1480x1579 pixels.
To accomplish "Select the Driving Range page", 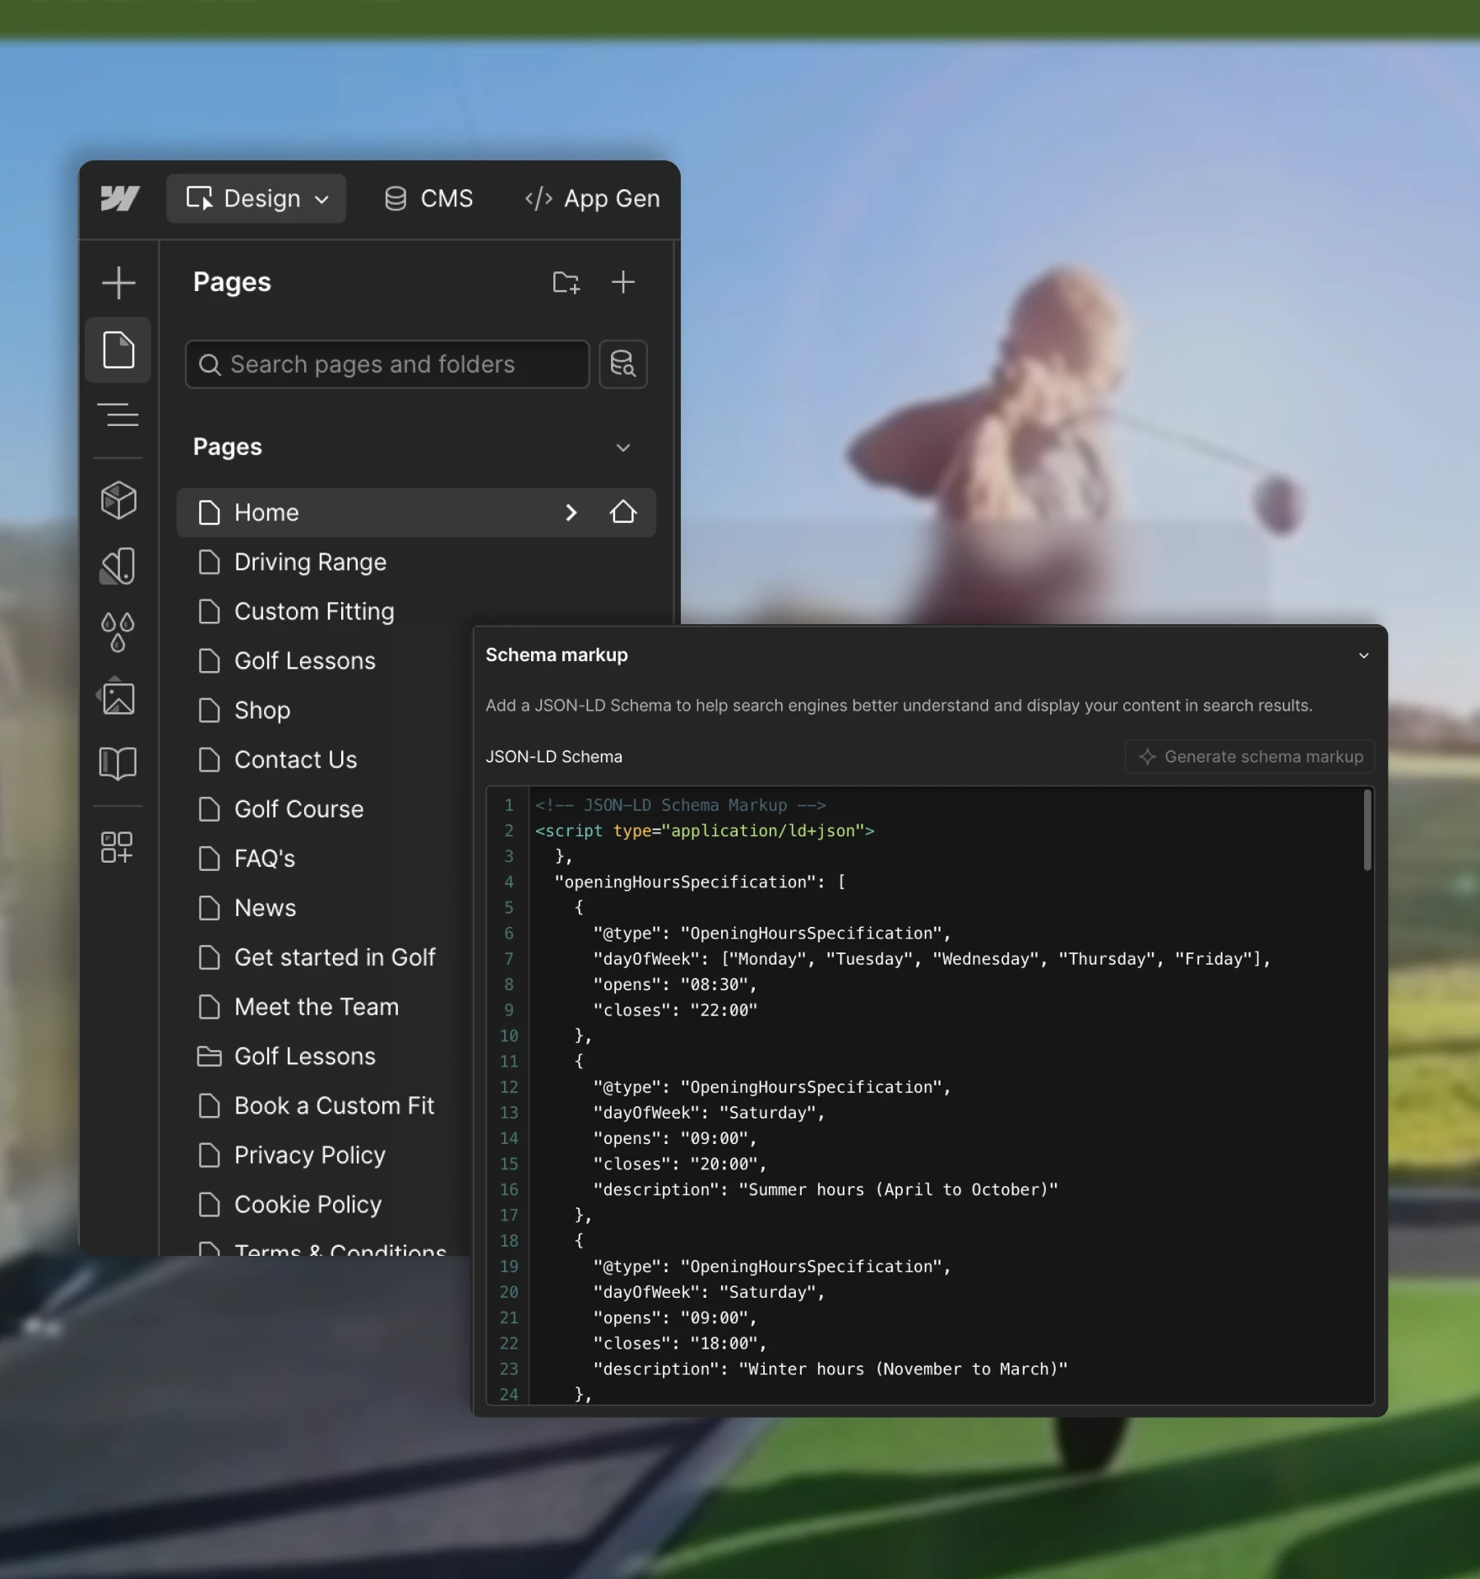I will pyautogui.click(x=310, y=562).
